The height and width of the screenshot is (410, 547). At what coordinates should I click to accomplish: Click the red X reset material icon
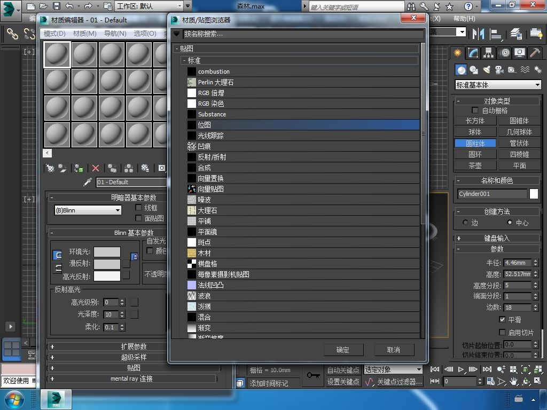(95, 168)
